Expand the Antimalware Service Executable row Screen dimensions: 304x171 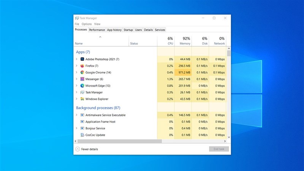click(77, 115)
